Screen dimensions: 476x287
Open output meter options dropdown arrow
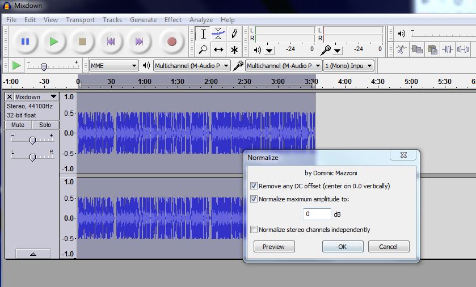pyautogui.click(x=269, y=50)
